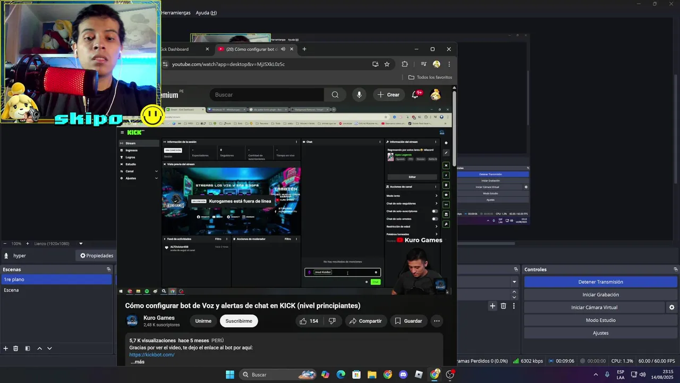Open source Propiedades button
680x383 pixels.
pos(96,256)
